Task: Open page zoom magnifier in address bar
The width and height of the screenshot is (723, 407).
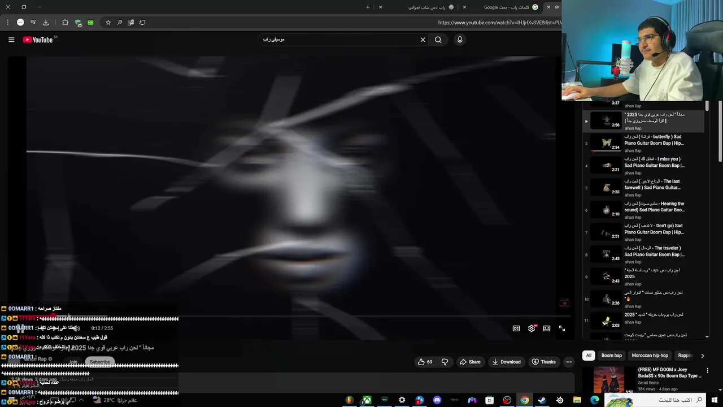Action: 119,23
